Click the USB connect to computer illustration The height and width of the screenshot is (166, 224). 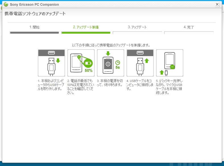click(140, 63)
